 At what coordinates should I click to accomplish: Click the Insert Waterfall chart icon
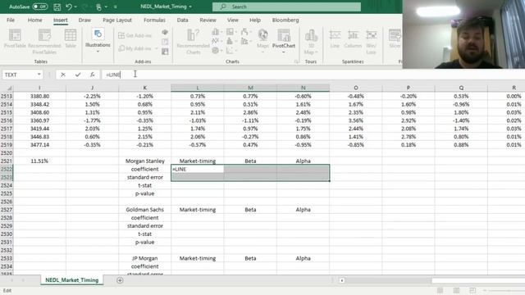point(244,32)
